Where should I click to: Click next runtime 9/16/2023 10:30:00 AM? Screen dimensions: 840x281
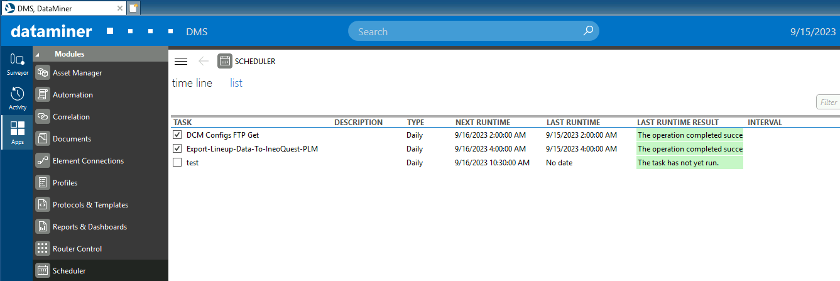(x=492, y=163)
